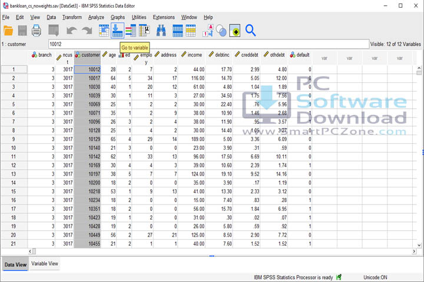Select the row 10 header
The height and width of the screenshot is (282, 424).
tap(14, 148)
